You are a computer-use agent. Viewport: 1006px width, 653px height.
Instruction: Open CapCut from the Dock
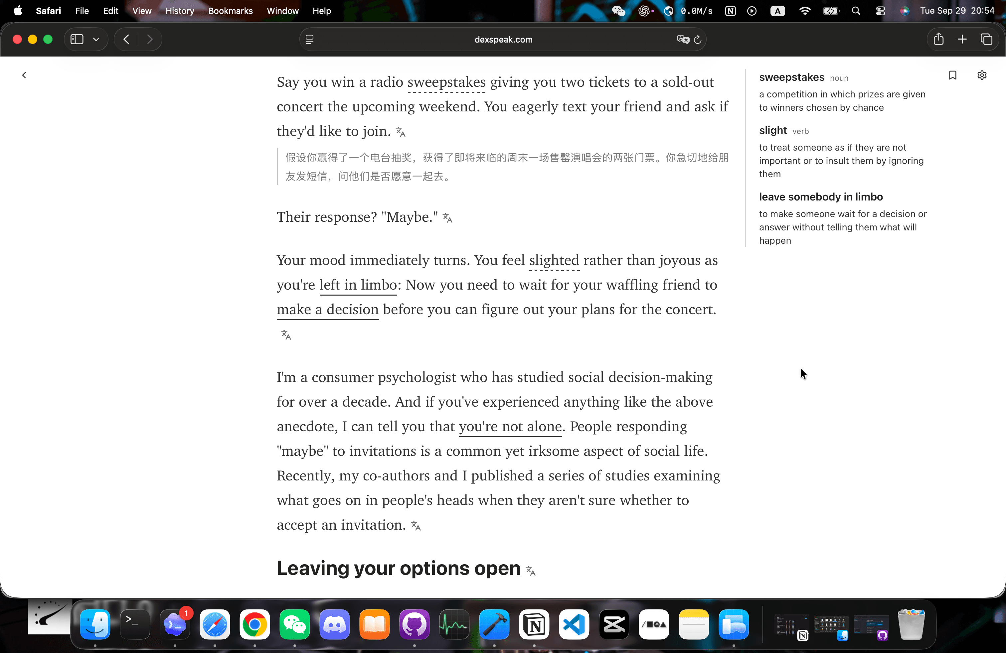[x=614, y=624]
